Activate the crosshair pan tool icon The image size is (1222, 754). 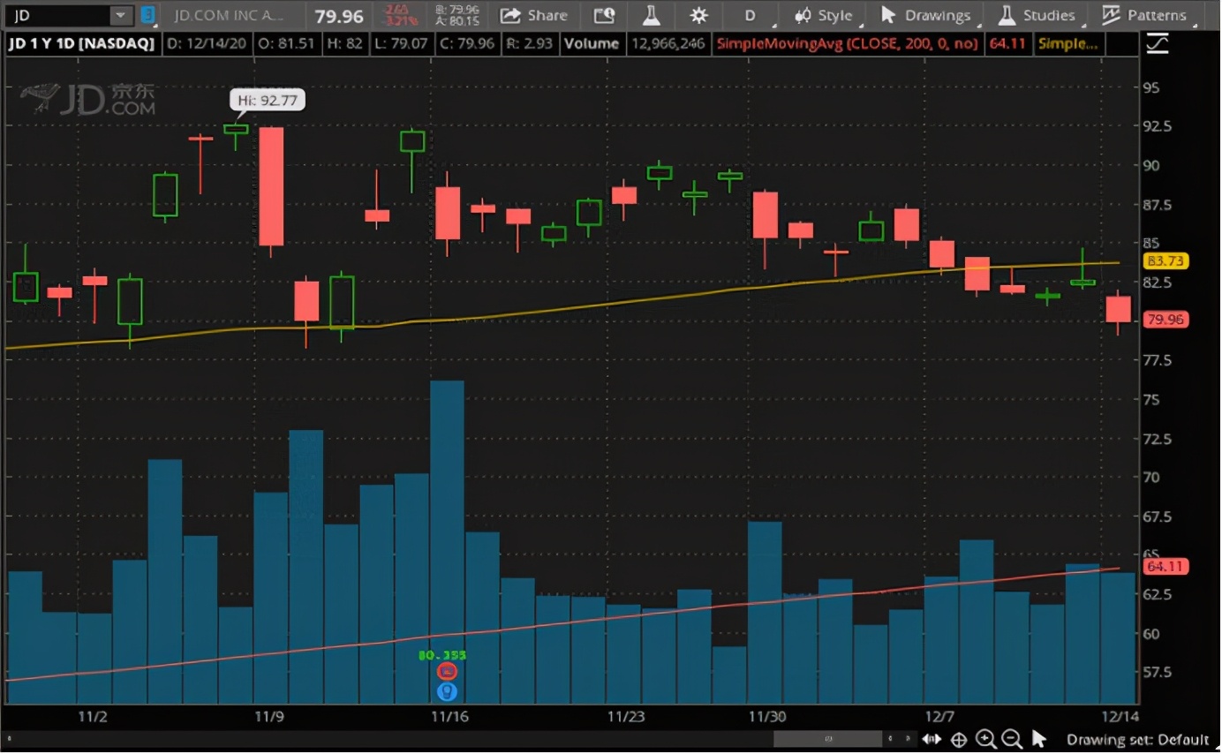click(959, 740)
